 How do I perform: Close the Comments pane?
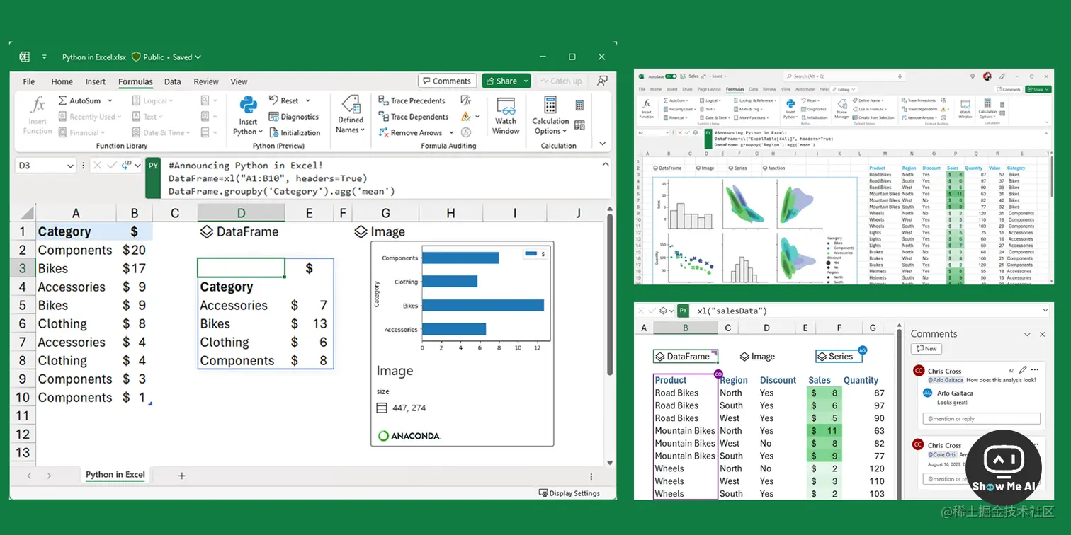coord(1043,334)
